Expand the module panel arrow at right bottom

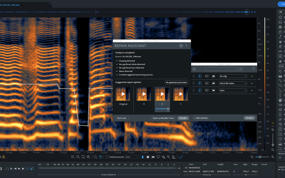click(x=280, y=157)
